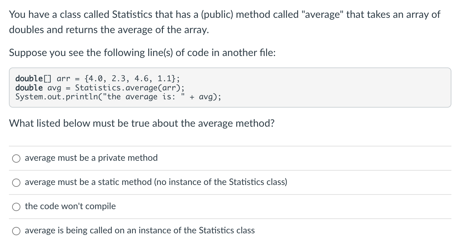Click the text "the code won't compile"
The width and height of the screenshot is (452, 240).
[70, 206]
